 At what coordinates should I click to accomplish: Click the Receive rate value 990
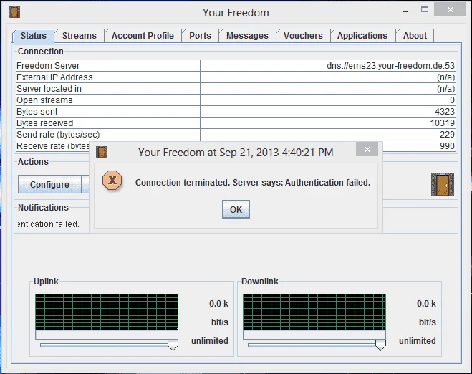(447, 145)
